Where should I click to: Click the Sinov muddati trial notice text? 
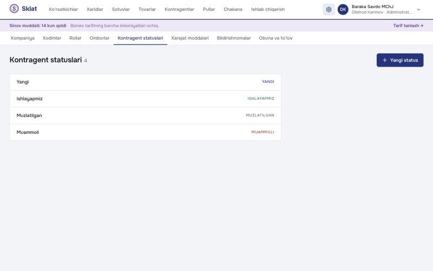point(38,25)
